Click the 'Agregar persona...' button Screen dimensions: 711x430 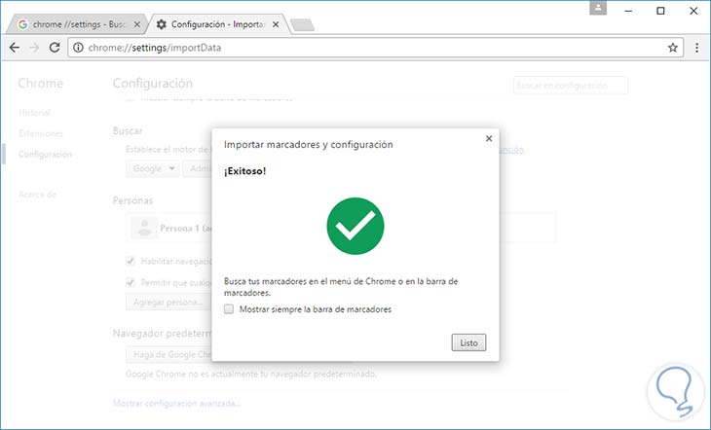tap(168, 303)
